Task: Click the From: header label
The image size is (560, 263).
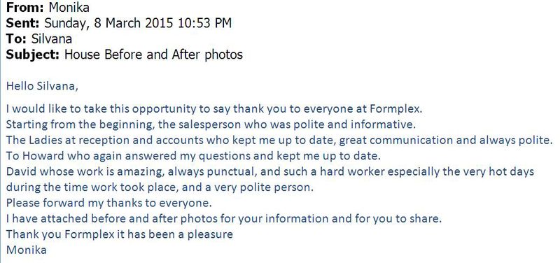Action: [24, 8]
